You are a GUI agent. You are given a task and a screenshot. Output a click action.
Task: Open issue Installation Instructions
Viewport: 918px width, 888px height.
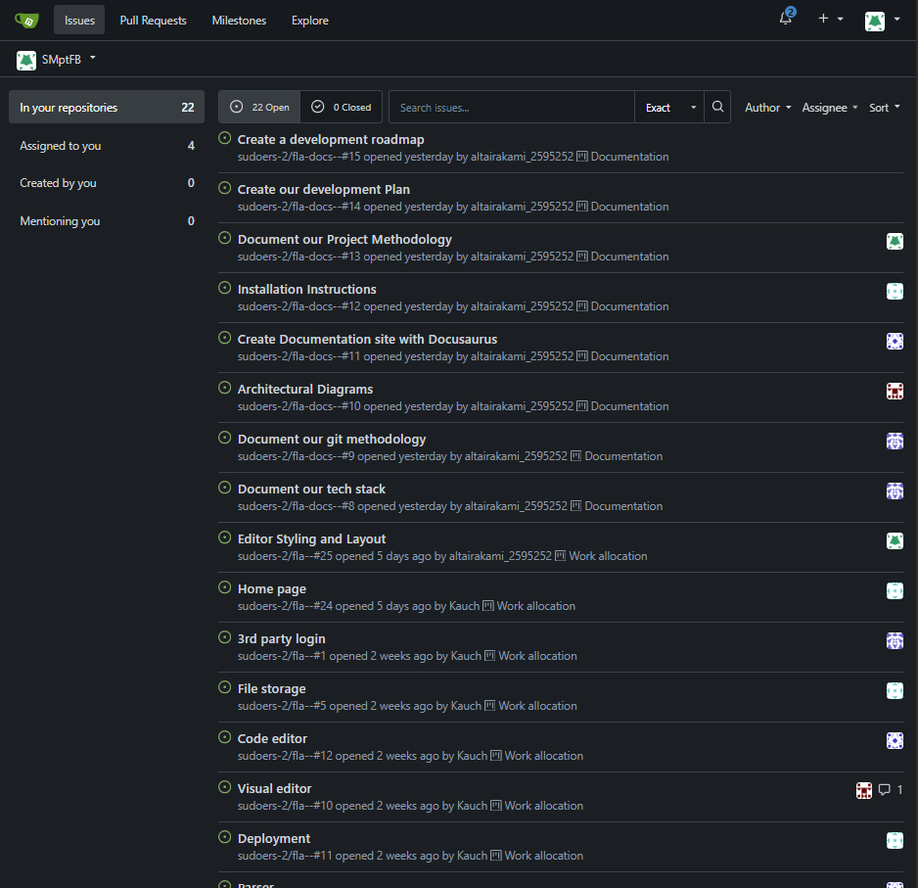(306, 289)
